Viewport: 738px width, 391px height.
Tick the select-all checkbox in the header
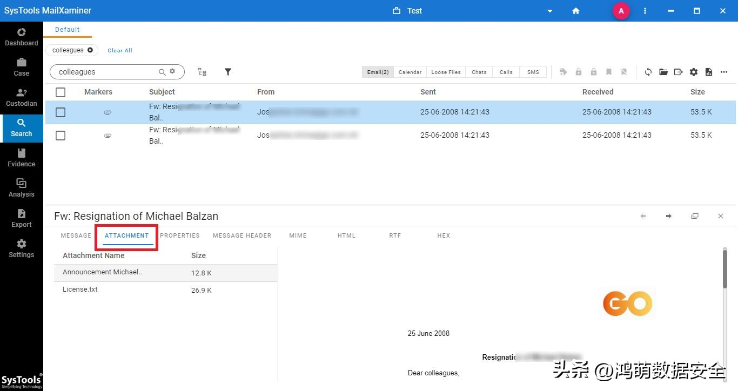pos(61,92)
